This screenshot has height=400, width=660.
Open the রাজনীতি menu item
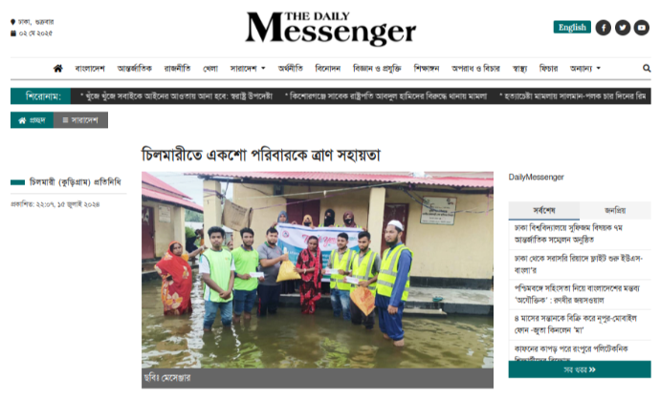click(177, 68)
